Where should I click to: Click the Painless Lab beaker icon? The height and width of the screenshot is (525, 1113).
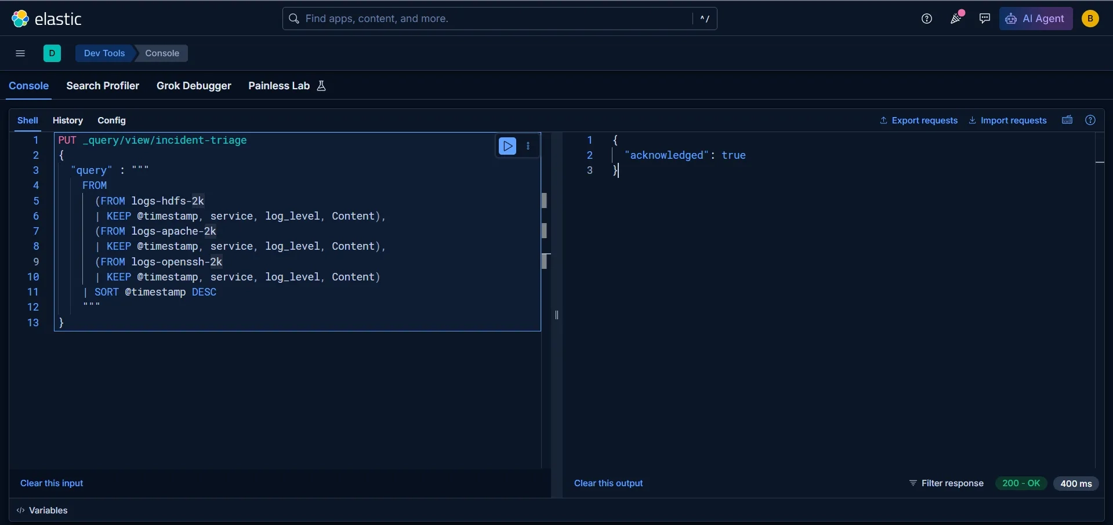coord(321,86)
